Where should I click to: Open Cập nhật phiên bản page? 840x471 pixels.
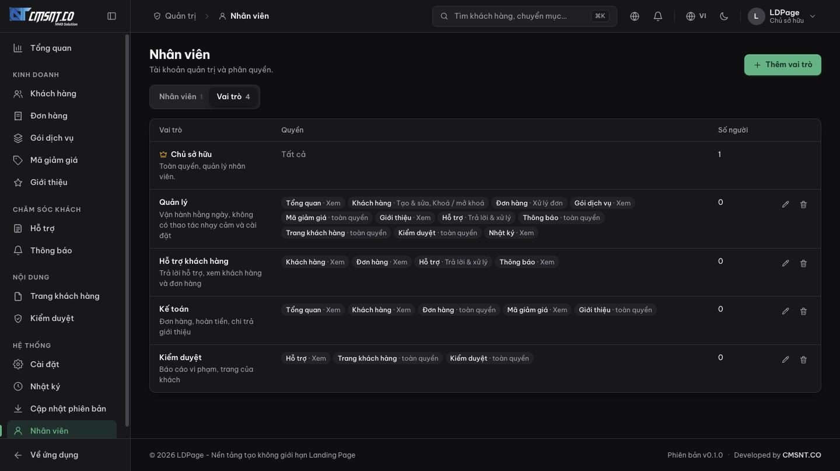62,409
